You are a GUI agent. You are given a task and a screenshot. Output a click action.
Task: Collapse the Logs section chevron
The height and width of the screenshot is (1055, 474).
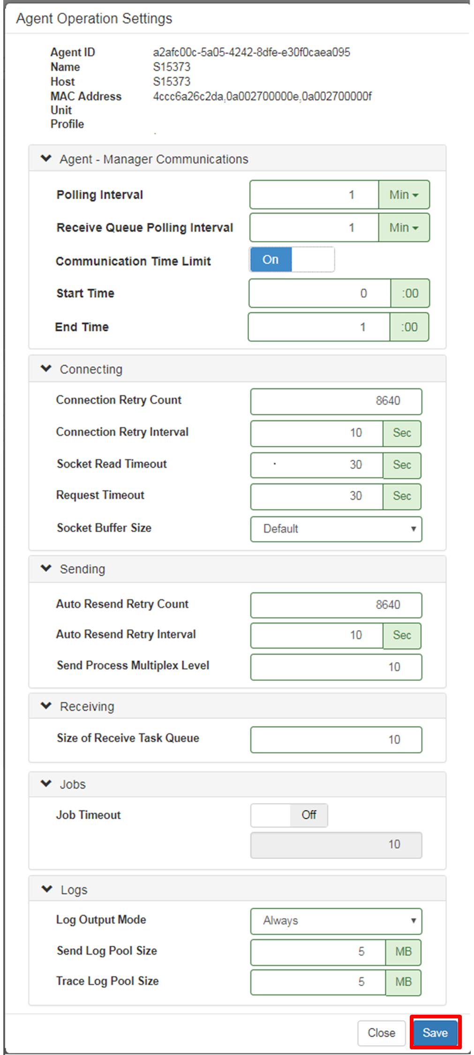click(47, 889)
